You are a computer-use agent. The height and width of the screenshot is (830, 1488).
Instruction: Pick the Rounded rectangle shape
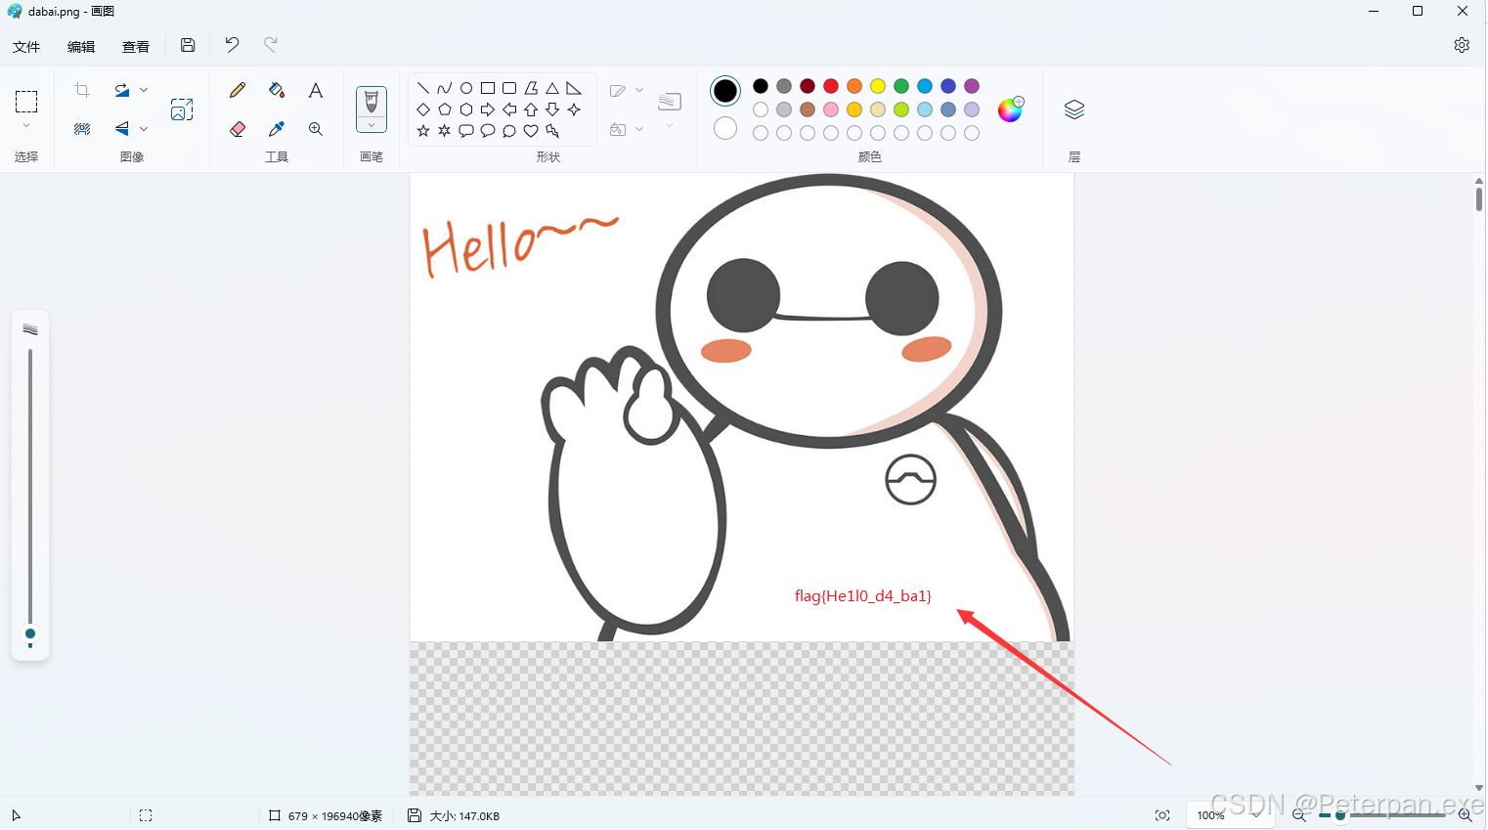[509, 88]
